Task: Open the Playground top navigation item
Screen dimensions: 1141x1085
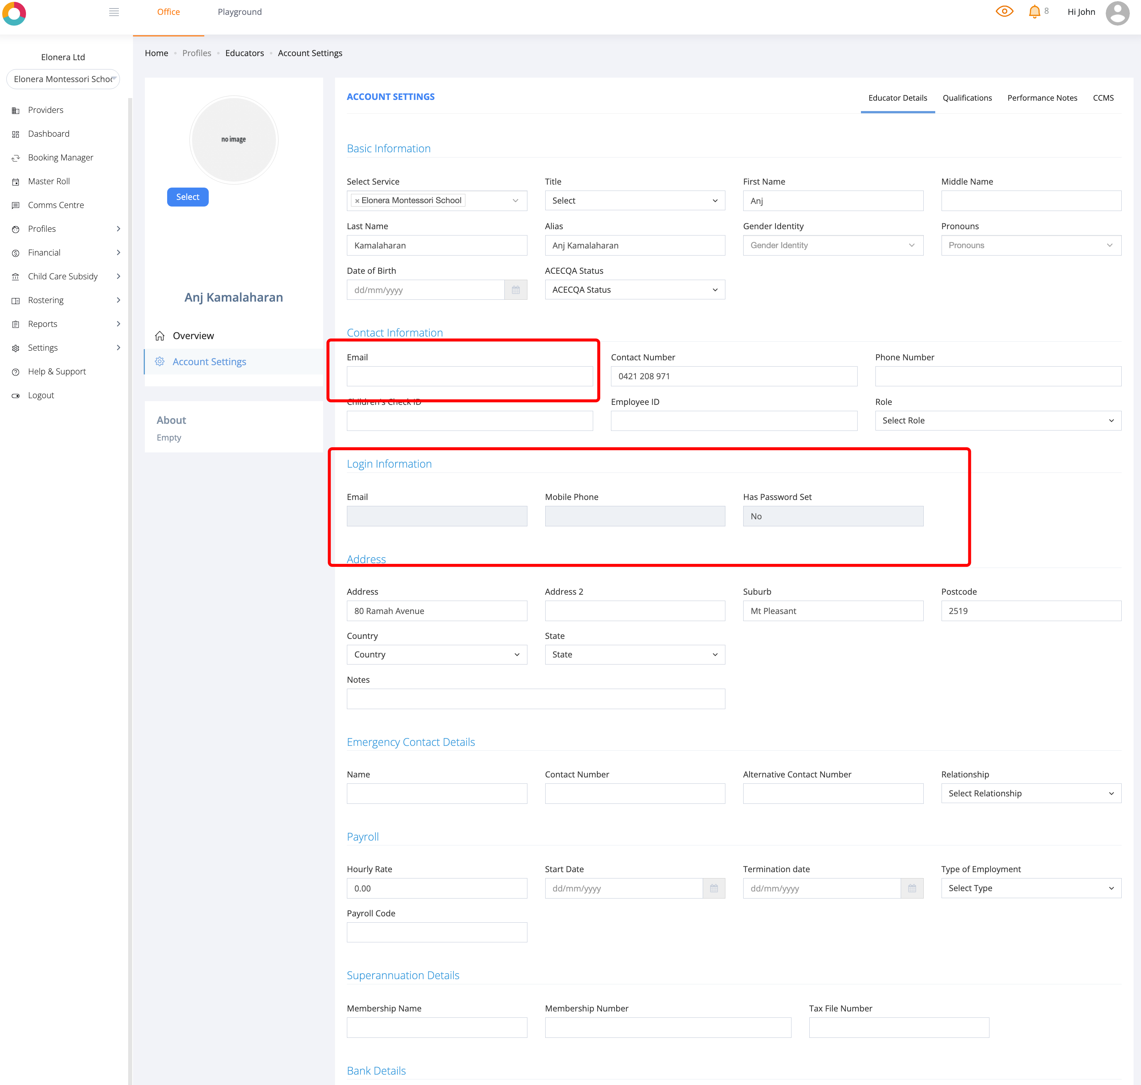Action: tap(240, 12)
